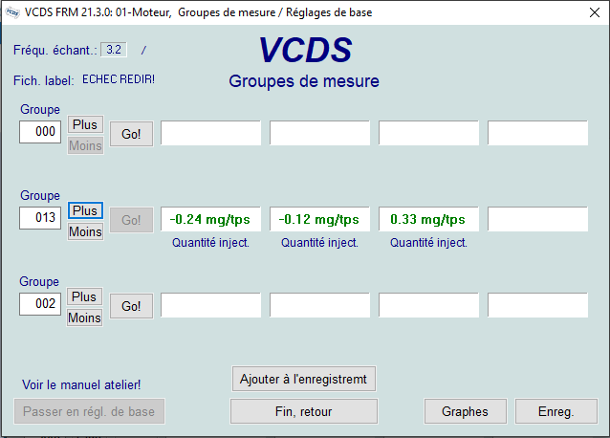Focus the group 013 number field
Viewport: 610px width, 438px height.
(40, 217)
